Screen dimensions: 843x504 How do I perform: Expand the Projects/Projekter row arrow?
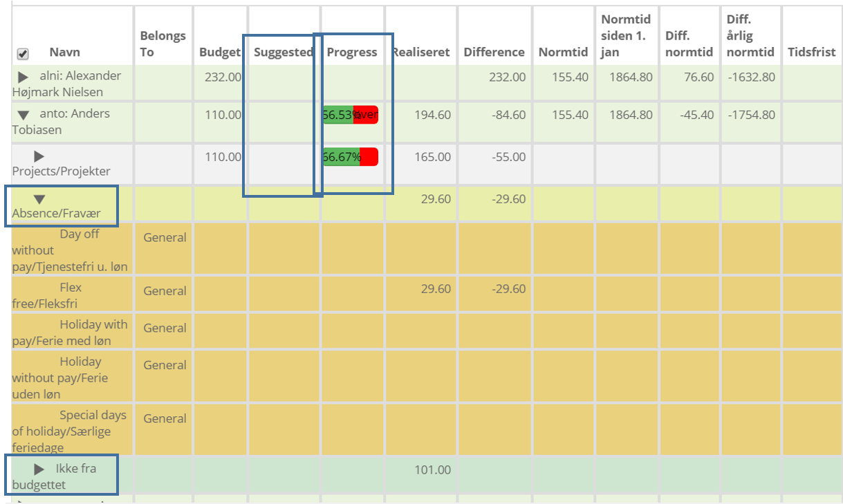pos(39,157)
